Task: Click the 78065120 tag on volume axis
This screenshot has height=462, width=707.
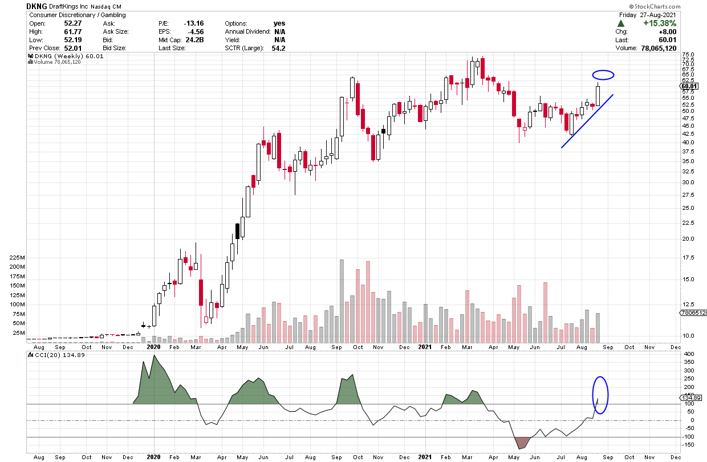Action: tap(693, 313)
